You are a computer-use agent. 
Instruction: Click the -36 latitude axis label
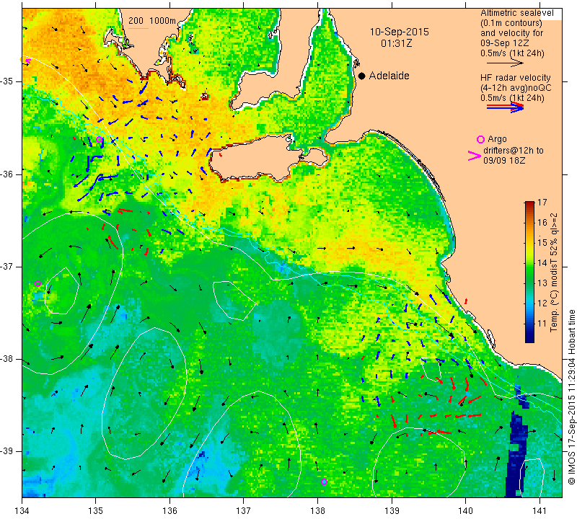[x=7, y=174]
